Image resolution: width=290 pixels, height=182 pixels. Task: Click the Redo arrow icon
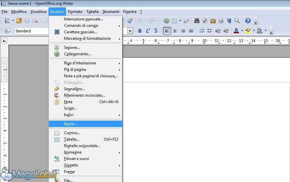click(x=152, y=21)
